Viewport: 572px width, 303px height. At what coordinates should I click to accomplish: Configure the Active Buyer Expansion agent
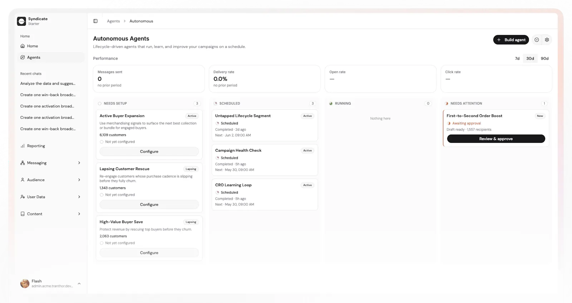149,151
